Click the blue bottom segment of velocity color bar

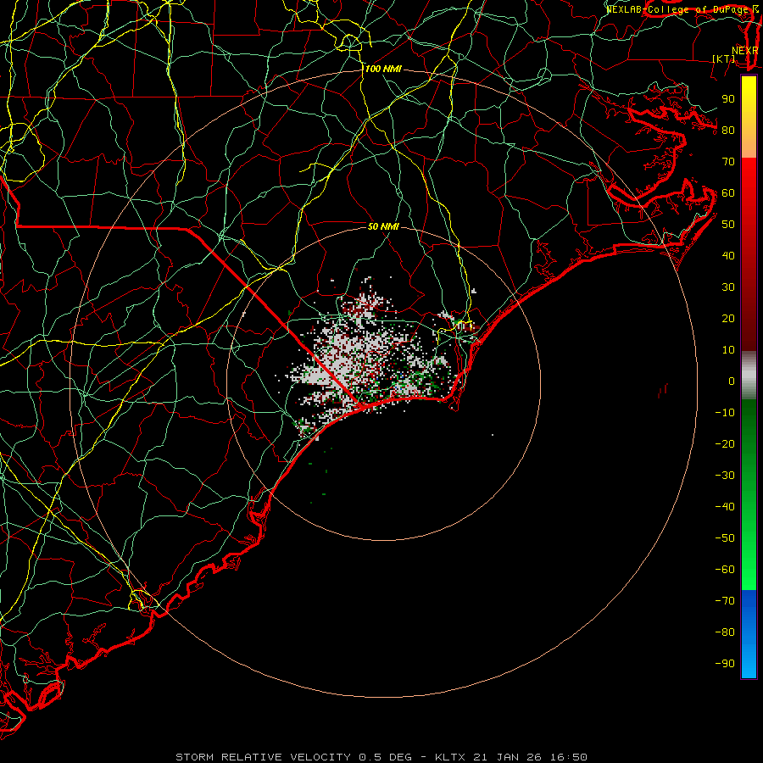click(x=749, y=634)
